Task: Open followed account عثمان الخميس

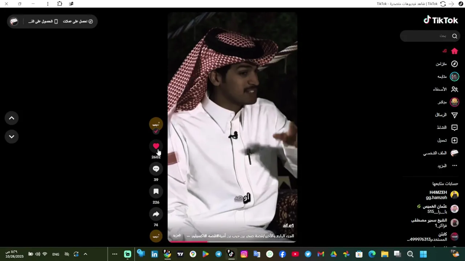Action: [x=438, y=209]
